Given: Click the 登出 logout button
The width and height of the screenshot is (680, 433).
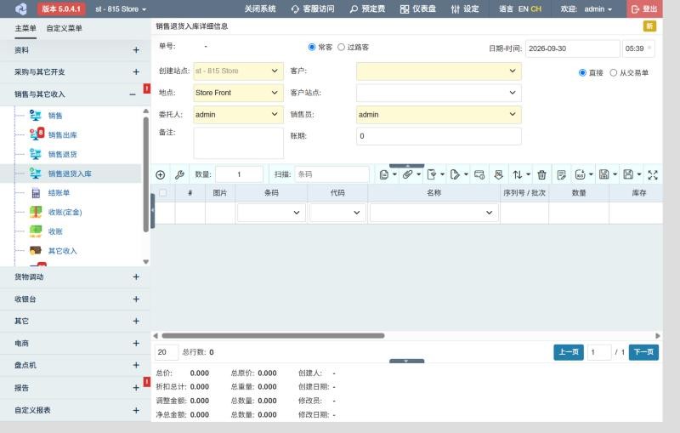Looking at the screenshot, I should coord(644,9).
